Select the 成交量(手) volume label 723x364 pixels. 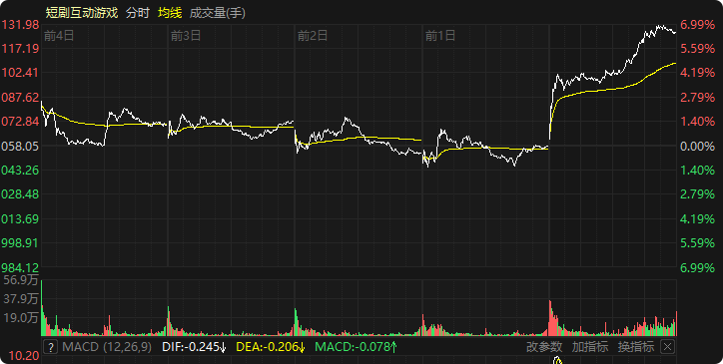217,13
